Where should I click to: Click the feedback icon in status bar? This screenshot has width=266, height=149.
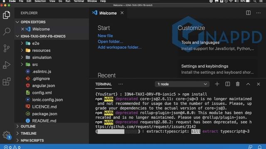(250, 147)
